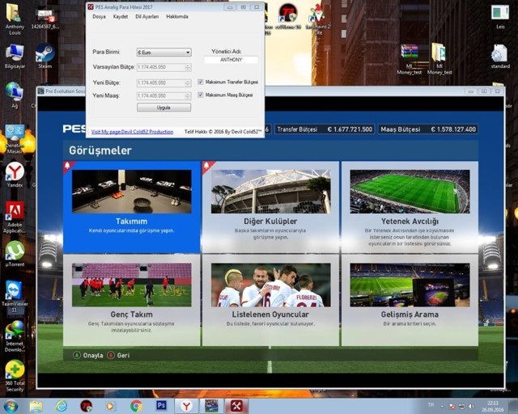
Task: Open the Para Birimi Euro dropdown
Action: 163,53
